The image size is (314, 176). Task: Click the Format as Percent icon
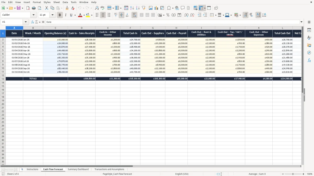click(168, 15)
